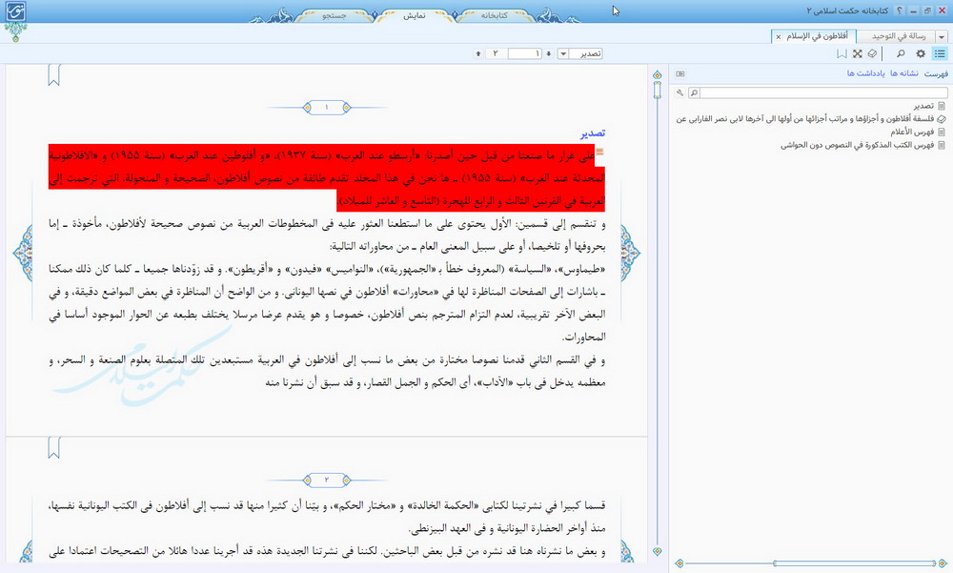Open the نشانه ها panel link

(904, 73)
